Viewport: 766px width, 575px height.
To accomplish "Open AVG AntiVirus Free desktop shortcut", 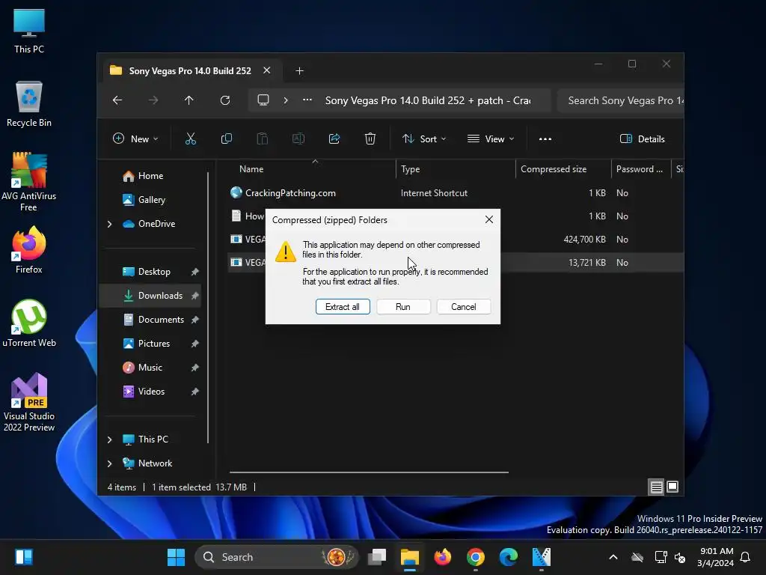I will (x=29, y=181).
